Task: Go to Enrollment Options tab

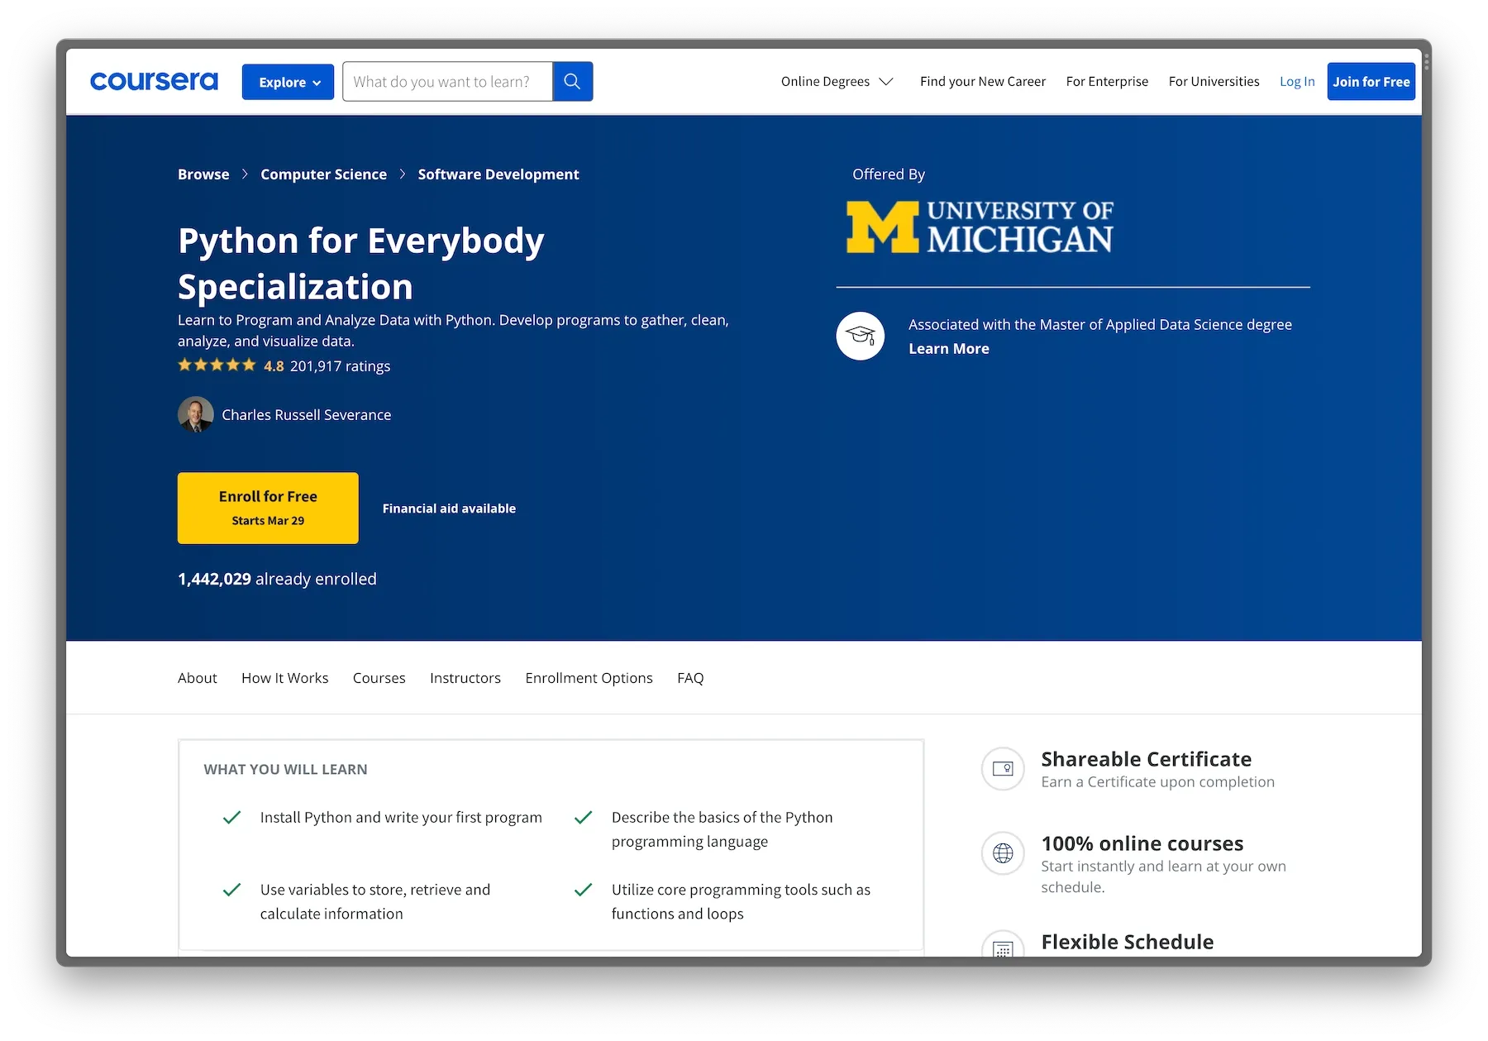Action: (x=589, y=678)
